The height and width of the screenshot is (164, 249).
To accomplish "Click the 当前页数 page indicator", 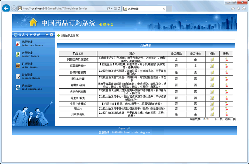I will (199, 119).
